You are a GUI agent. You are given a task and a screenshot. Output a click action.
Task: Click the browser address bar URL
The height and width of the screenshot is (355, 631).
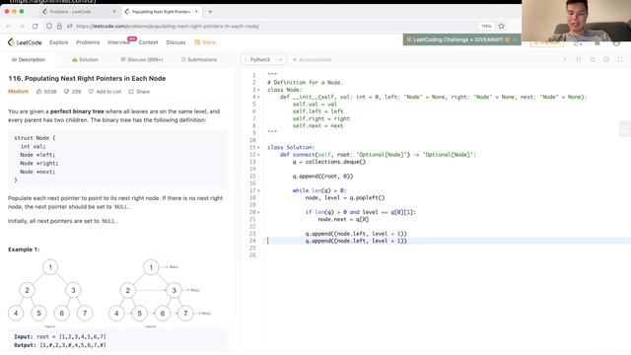pos(168,27)
